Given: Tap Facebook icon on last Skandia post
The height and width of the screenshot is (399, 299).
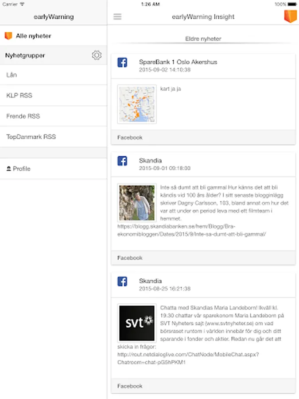Looking at the screenshot, I should pyautogui.click(x=122, y=281).
